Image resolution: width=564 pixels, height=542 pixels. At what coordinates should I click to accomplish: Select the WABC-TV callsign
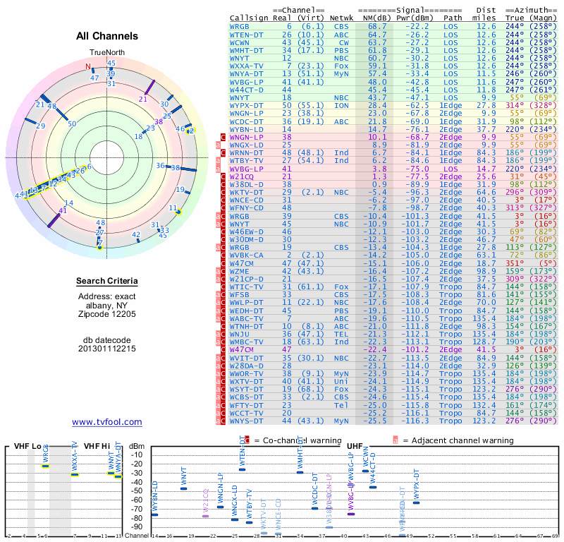(246, 319)
